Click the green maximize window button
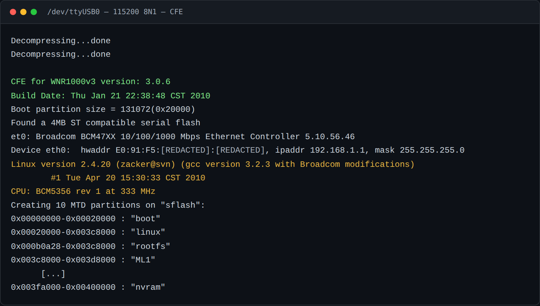The image size is (540, 306). pyautogui.click(x=34, y=12)
